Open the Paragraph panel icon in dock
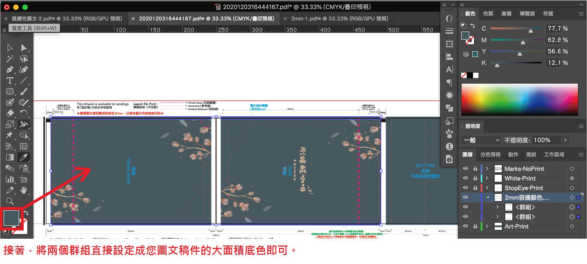The width and height of the screenshot is (587, 264). [449, 83]
